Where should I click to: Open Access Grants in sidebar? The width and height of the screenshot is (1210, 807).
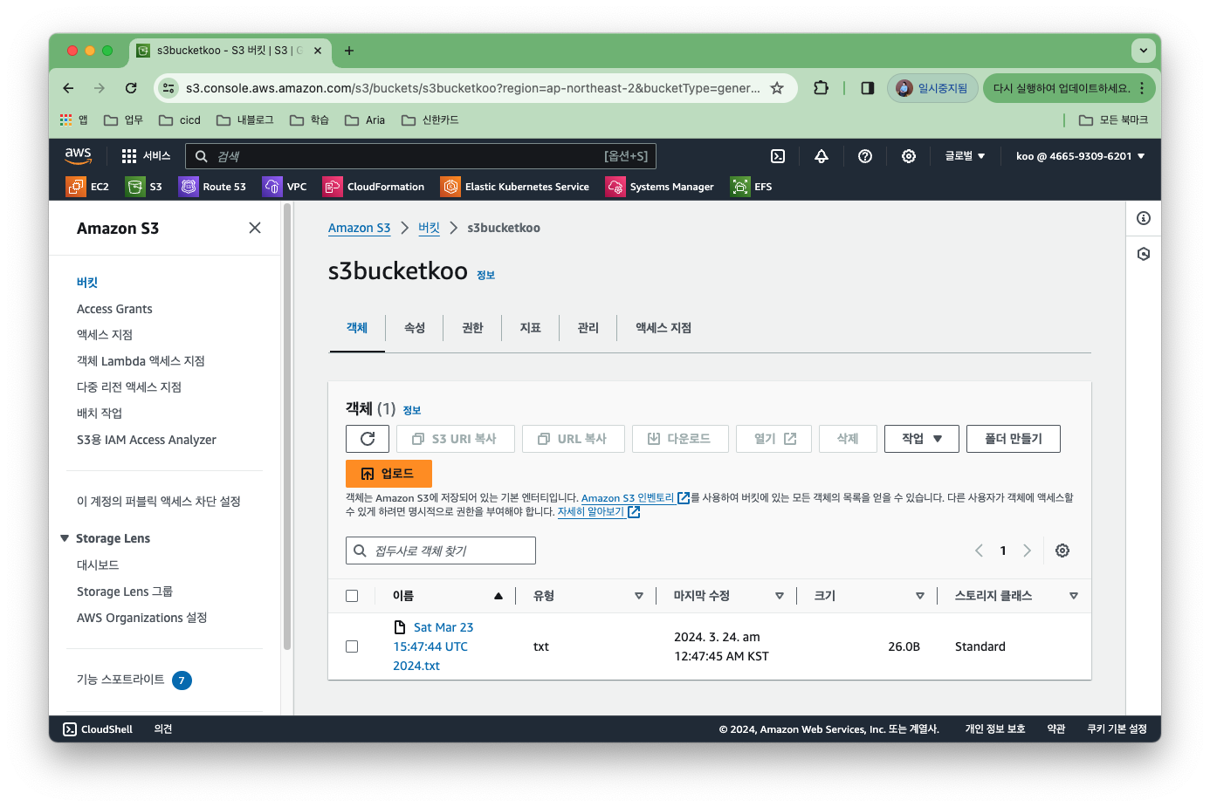[x=114, y=309]
